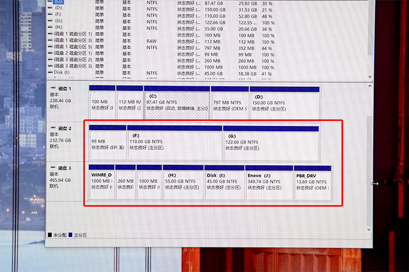The height and width of the screenshot is (272, 409).
Task: Click the 352 MB free space cell
Action: coord(246,48)
